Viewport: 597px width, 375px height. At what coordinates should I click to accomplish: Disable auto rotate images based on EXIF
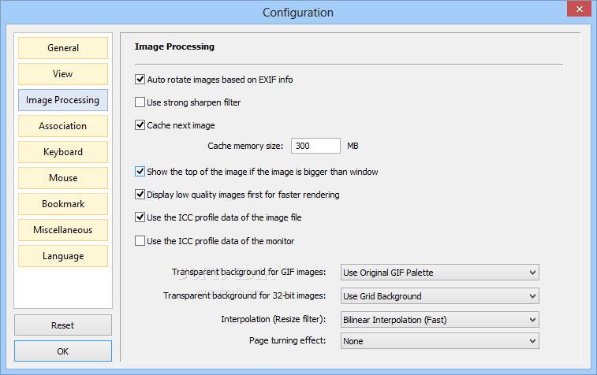click(x=140, y=79)
